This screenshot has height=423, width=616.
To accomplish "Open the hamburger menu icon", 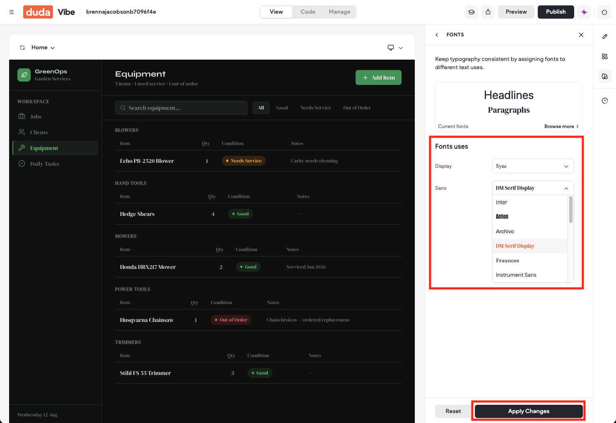I will (x=12, y=12).
